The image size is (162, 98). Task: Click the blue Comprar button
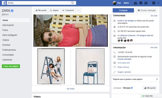(123, 10)
